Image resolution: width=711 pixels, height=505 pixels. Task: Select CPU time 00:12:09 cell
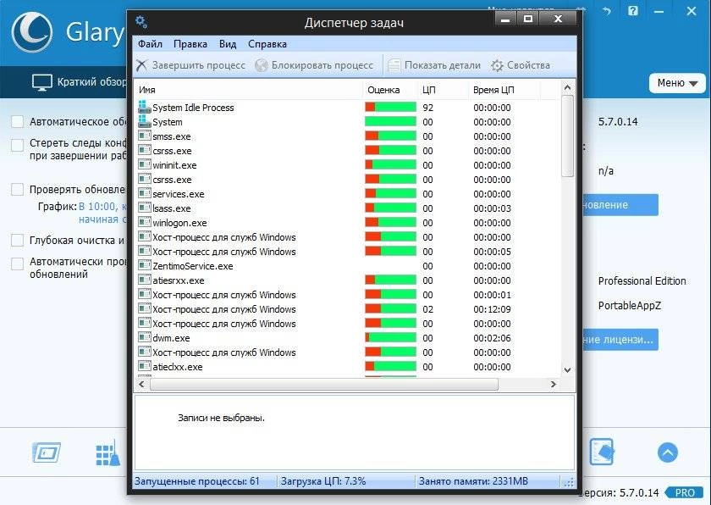coord(492,309)
